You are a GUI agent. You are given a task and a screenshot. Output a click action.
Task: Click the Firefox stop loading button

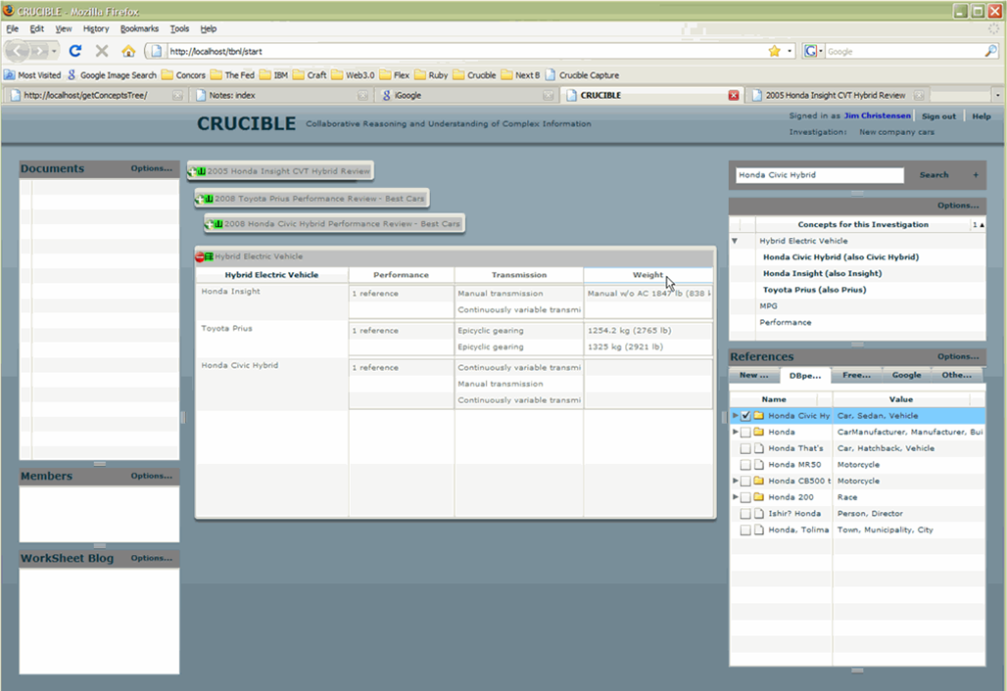(x=102, y=51)
